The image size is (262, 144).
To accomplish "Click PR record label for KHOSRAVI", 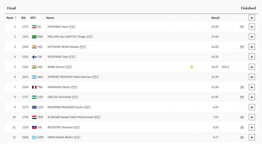I will point(242,27).
